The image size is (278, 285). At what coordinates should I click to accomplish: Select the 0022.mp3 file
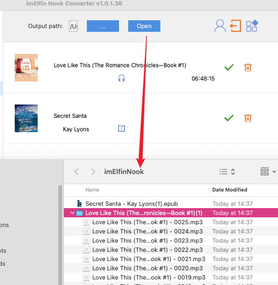click(x=171, y=250)
